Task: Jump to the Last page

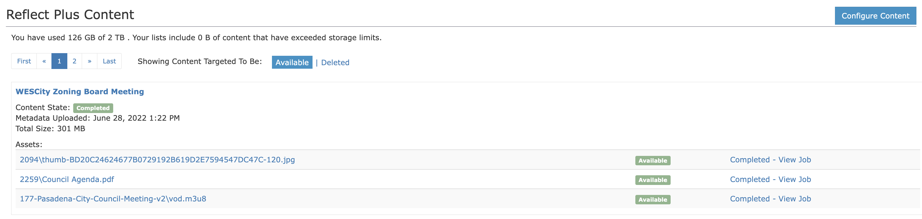Action: (109, 61)
